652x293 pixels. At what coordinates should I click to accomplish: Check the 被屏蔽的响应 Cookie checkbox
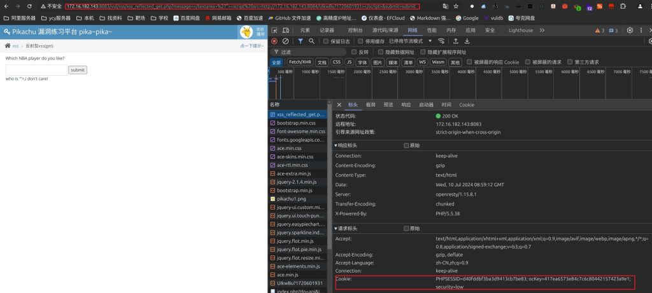tap(469, 62)
